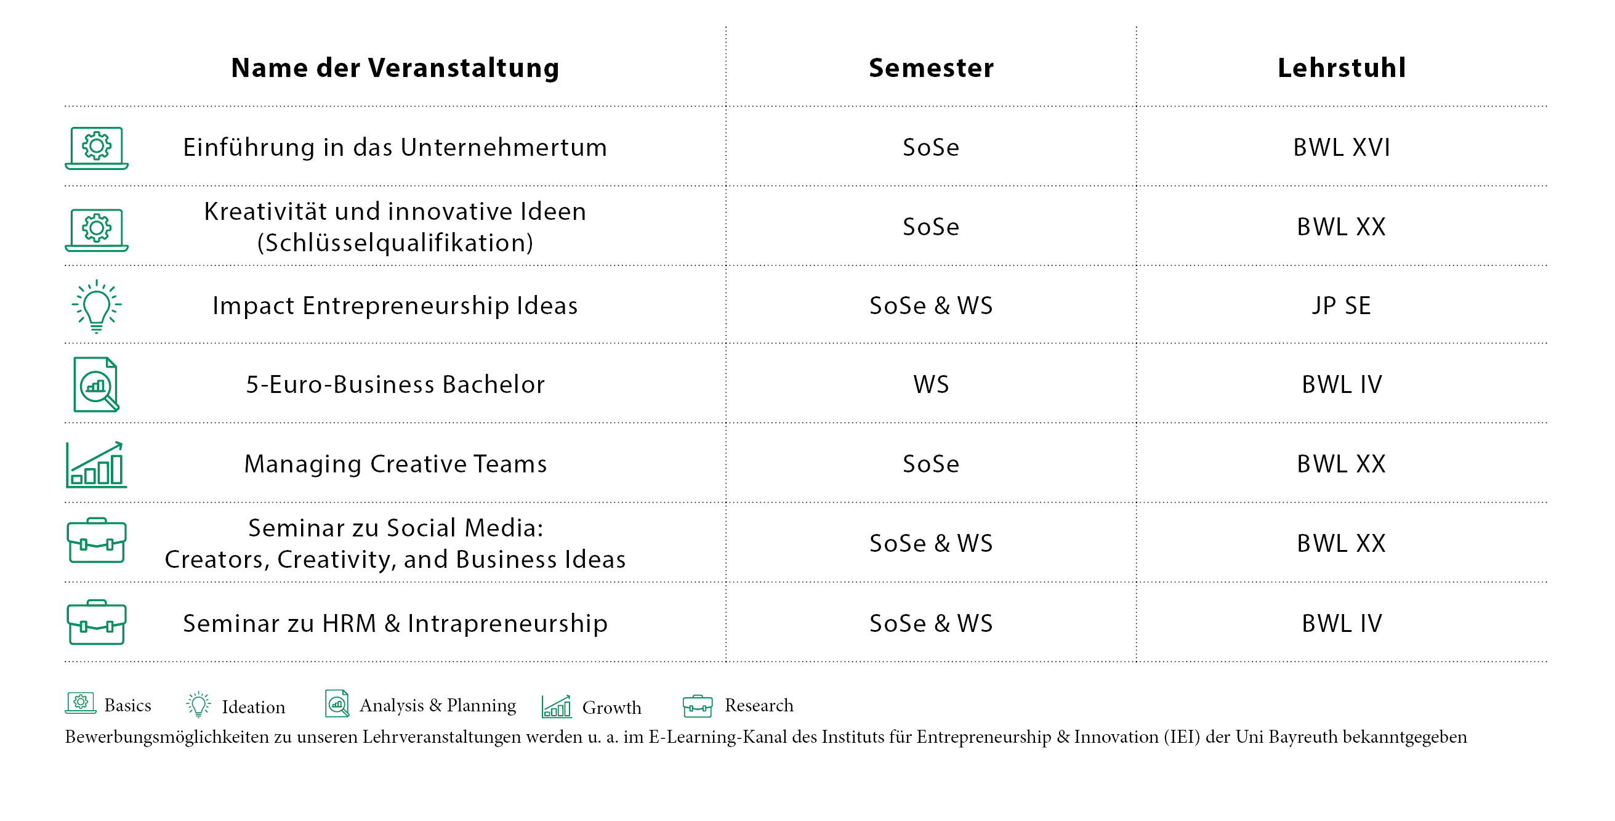
Task: Select the Semester column header
Action: (x=931, y=68)
